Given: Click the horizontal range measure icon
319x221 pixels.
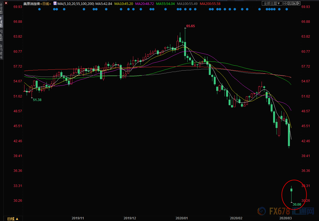Looking at the screenshot, I should pyautogui.click(x=290, y=4).
